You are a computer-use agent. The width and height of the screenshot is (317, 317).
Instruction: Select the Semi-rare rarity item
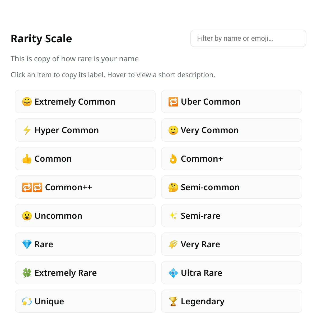232,216
